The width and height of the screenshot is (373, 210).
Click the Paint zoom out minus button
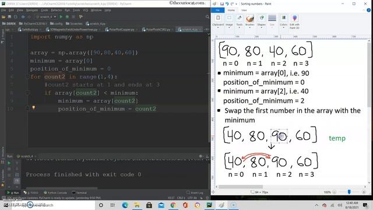334,192
